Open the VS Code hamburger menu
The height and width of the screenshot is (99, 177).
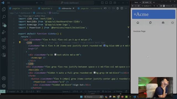tap(9, 3)
